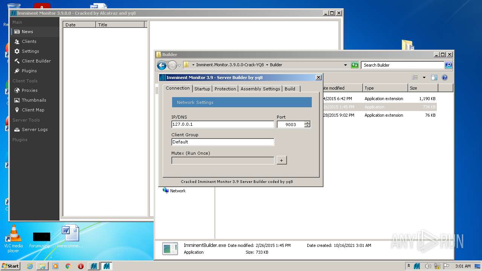Screen dimensions: 482x271
Task: Go forward in Builder explorer window
Action: (x=172, y=65)
